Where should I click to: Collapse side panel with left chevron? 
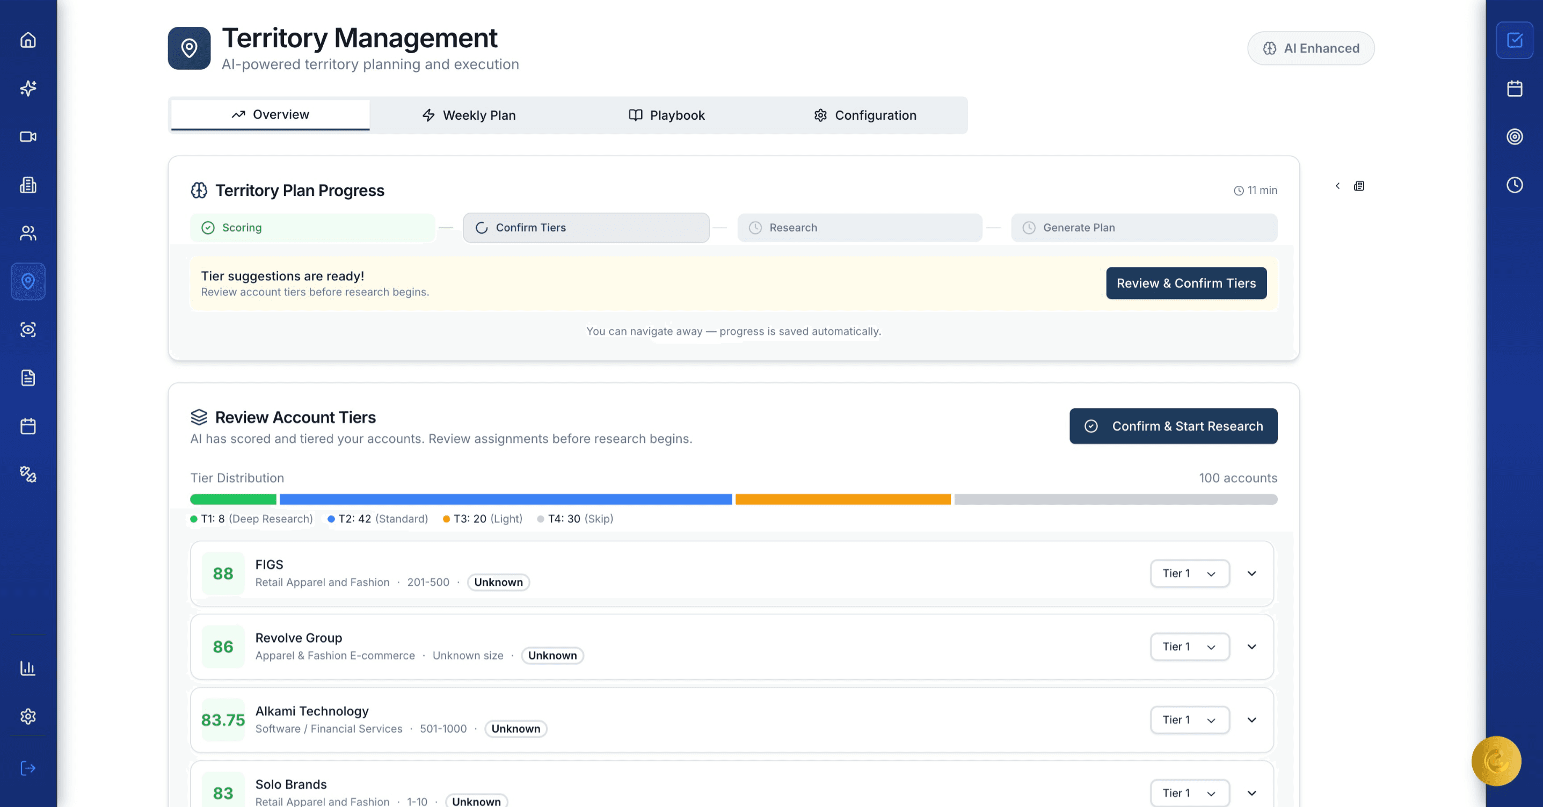[1337, 186]
